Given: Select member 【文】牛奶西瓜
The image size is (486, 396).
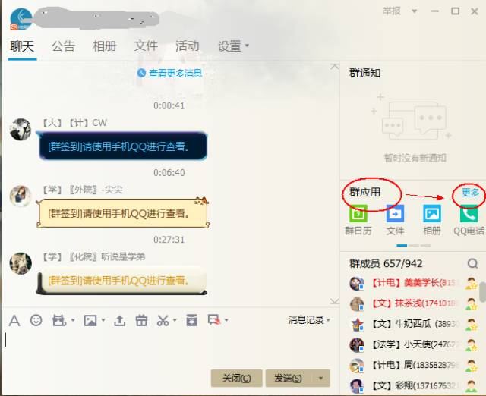Looking at the screenshot, I should click(x=413, y=324).
